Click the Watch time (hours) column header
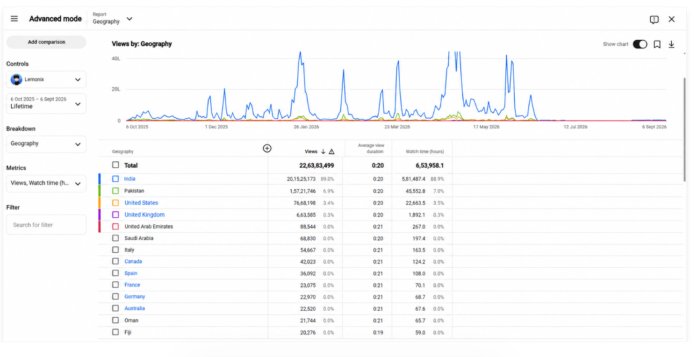This screenshot has height=357, width=697. 425,151
